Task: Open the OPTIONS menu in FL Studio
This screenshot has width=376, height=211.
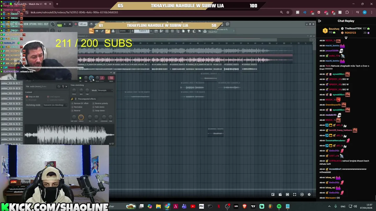Action: tap(33, 24)
